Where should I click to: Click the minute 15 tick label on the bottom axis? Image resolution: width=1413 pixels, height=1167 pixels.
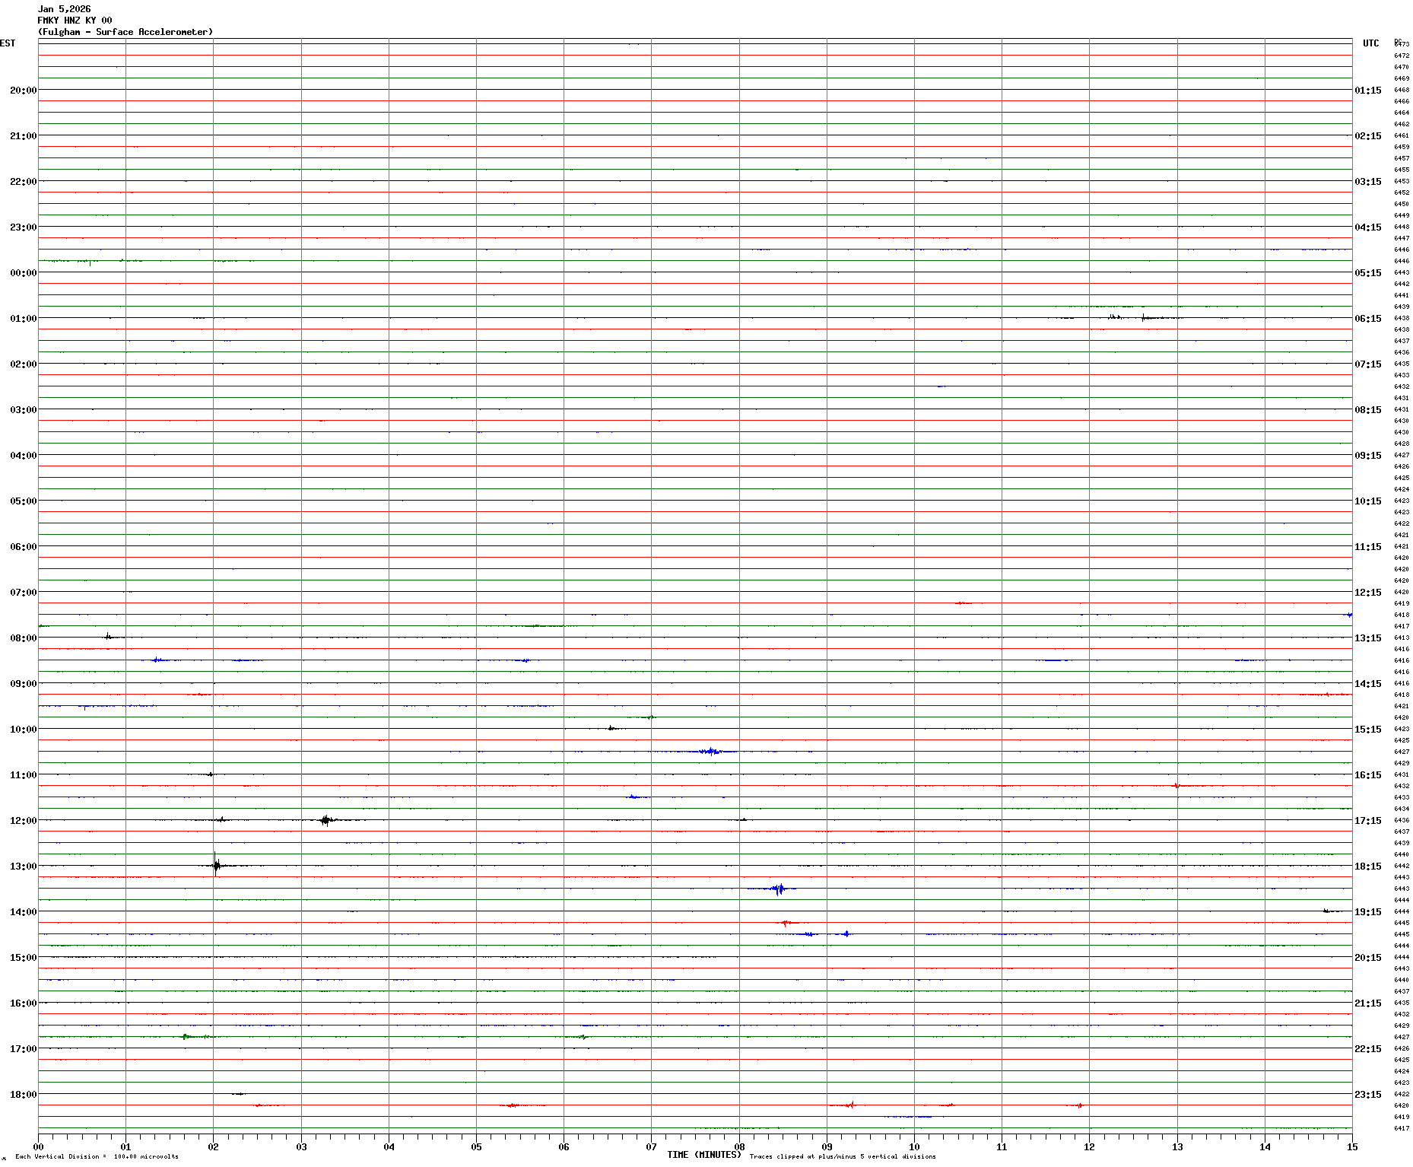(x=1351, y=1147)
